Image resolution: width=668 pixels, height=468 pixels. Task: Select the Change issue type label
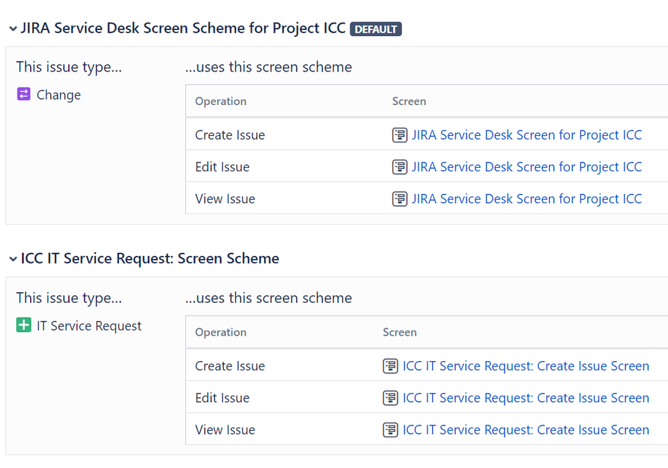[58, 95]
